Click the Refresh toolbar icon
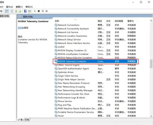Screen dimensions: 153x125 point(16,11)
